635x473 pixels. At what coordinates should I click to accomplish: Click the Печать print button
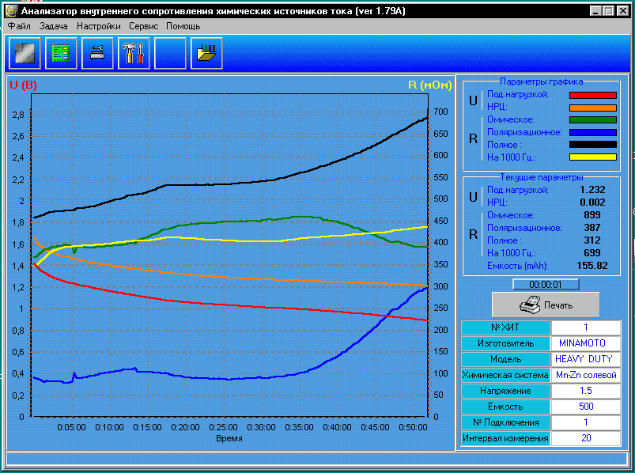pyautogui.click(x=546, y=305)
